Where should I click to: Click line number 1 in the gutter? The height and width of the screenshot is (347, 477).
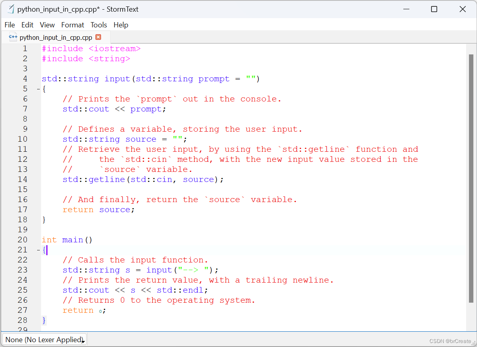[25, 49]
